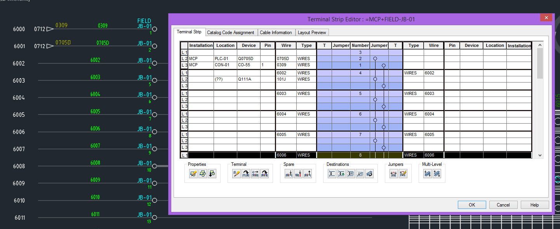Edit the terminal number with the pencil tool
The height and width of the screenshot is (229, 560).
tap(236, 174)
